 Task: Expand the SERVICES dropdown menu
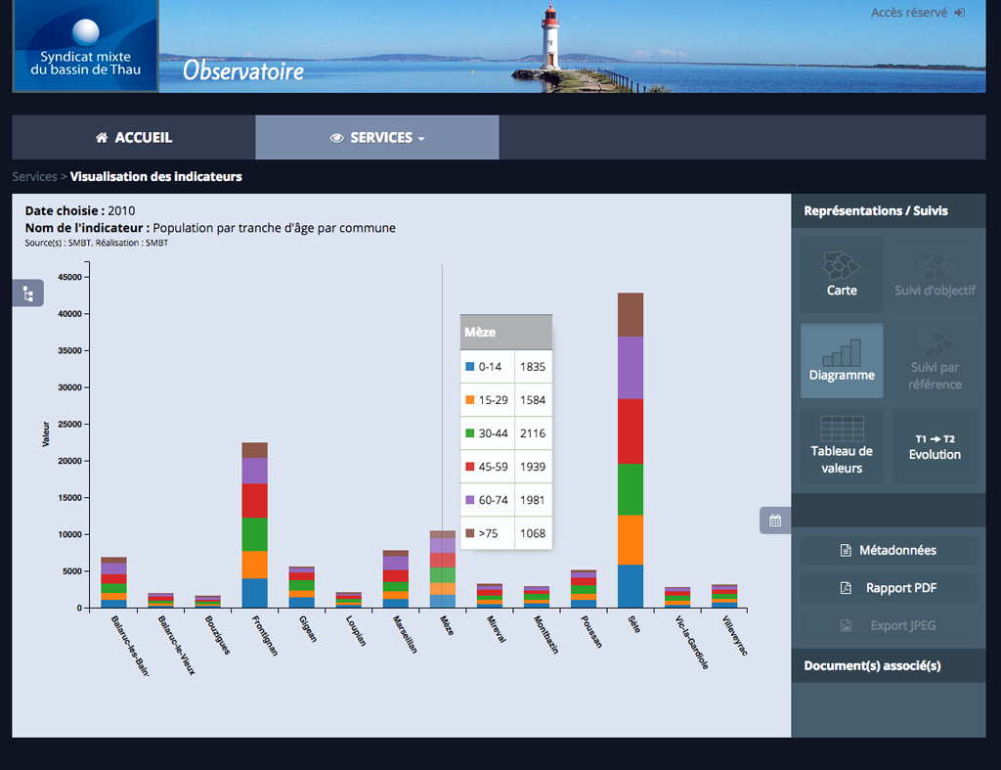[377, 137]
